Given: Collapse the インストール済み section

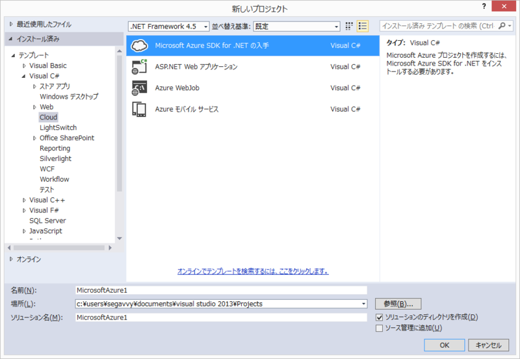Looking at the screenshot, I should [x=11, y=39].
